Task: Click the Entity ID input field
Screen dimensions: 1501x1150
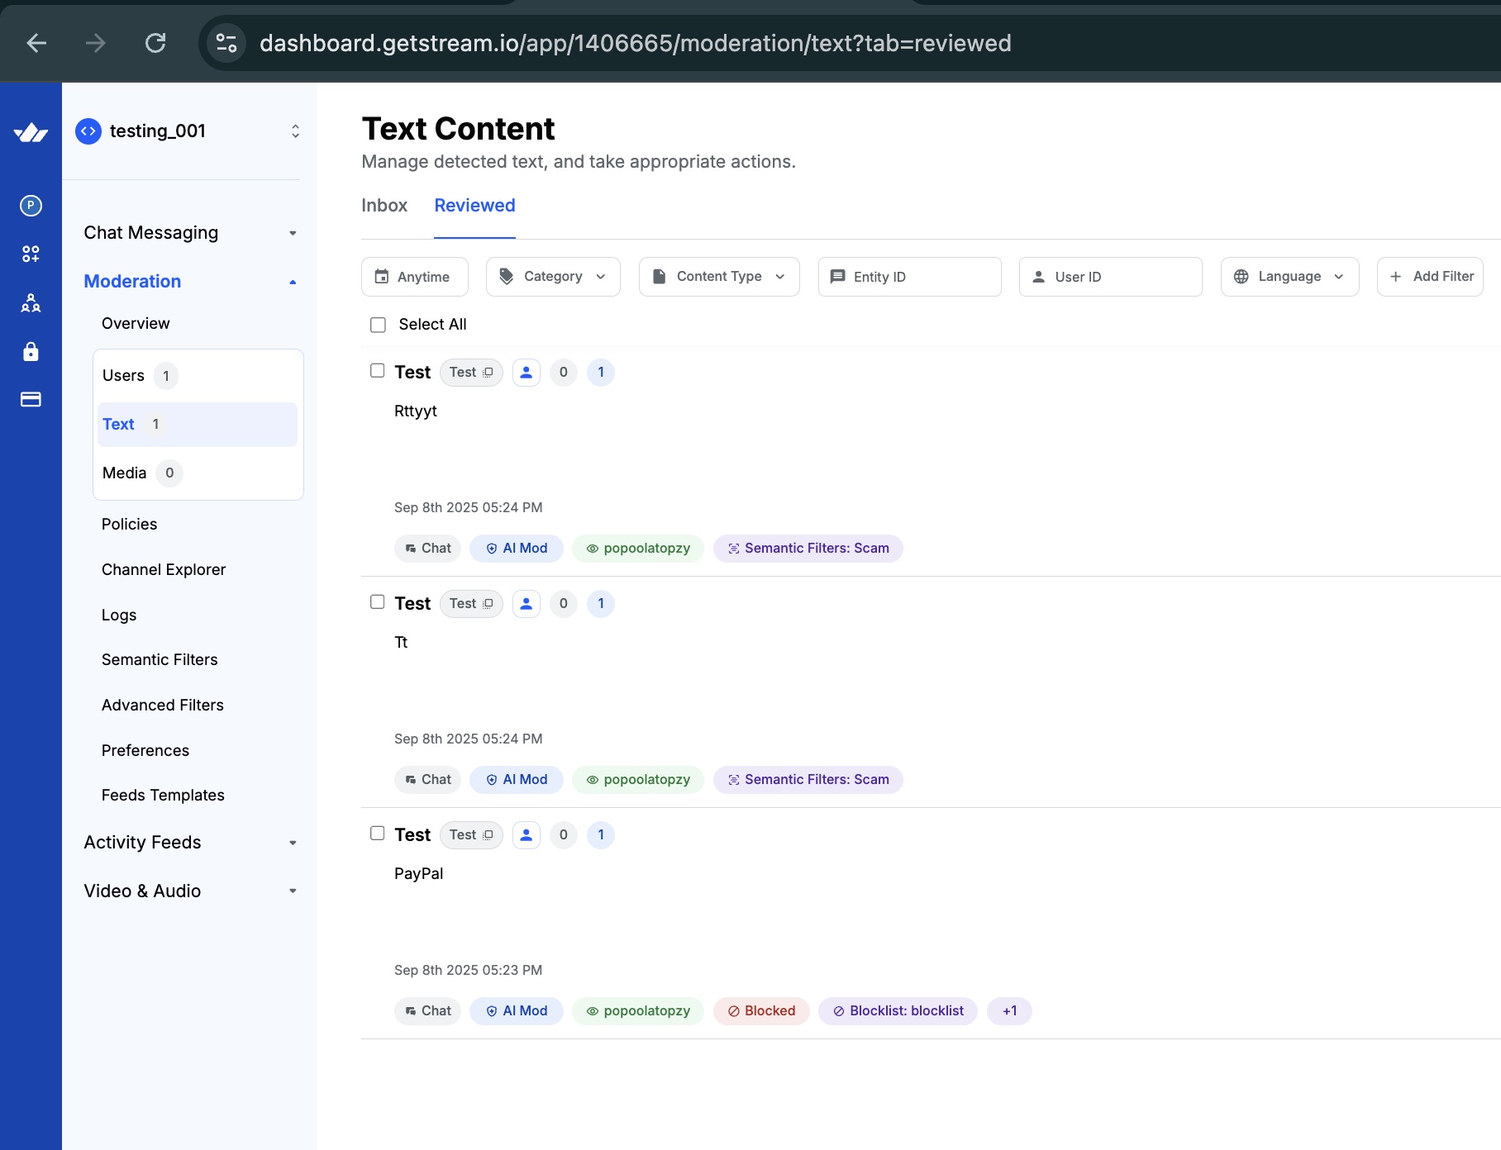Action: [x=909, y=277]
